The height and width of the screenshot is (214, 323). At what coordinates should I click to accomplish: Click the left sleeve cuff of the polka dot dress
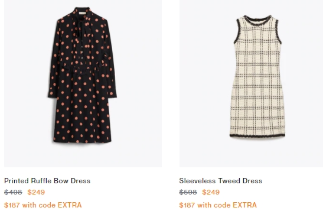click(53, 94)
